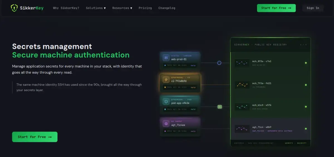334x157 pixels.
Task: Click the sparkline thumbnail for mch_b1c3··e5f6
Action: (x=242, y=107)
